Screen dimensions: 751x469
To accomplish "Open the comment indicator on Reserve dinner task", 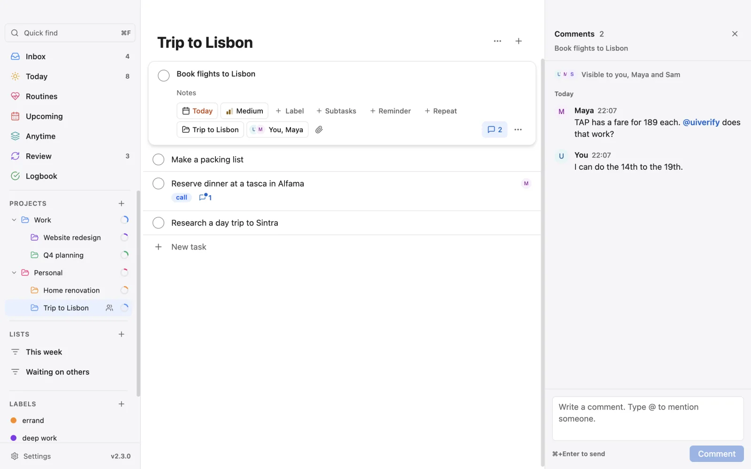I will 205,197.
